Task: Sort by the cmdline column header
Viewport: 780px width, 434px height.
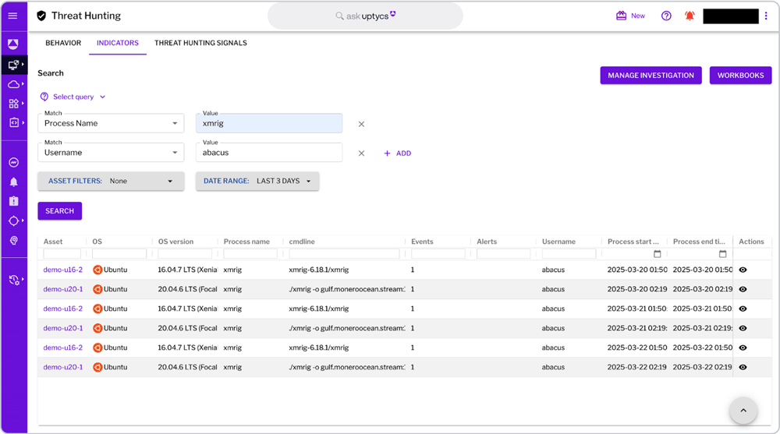Action: pyautogui.click(x=302, y=242)
